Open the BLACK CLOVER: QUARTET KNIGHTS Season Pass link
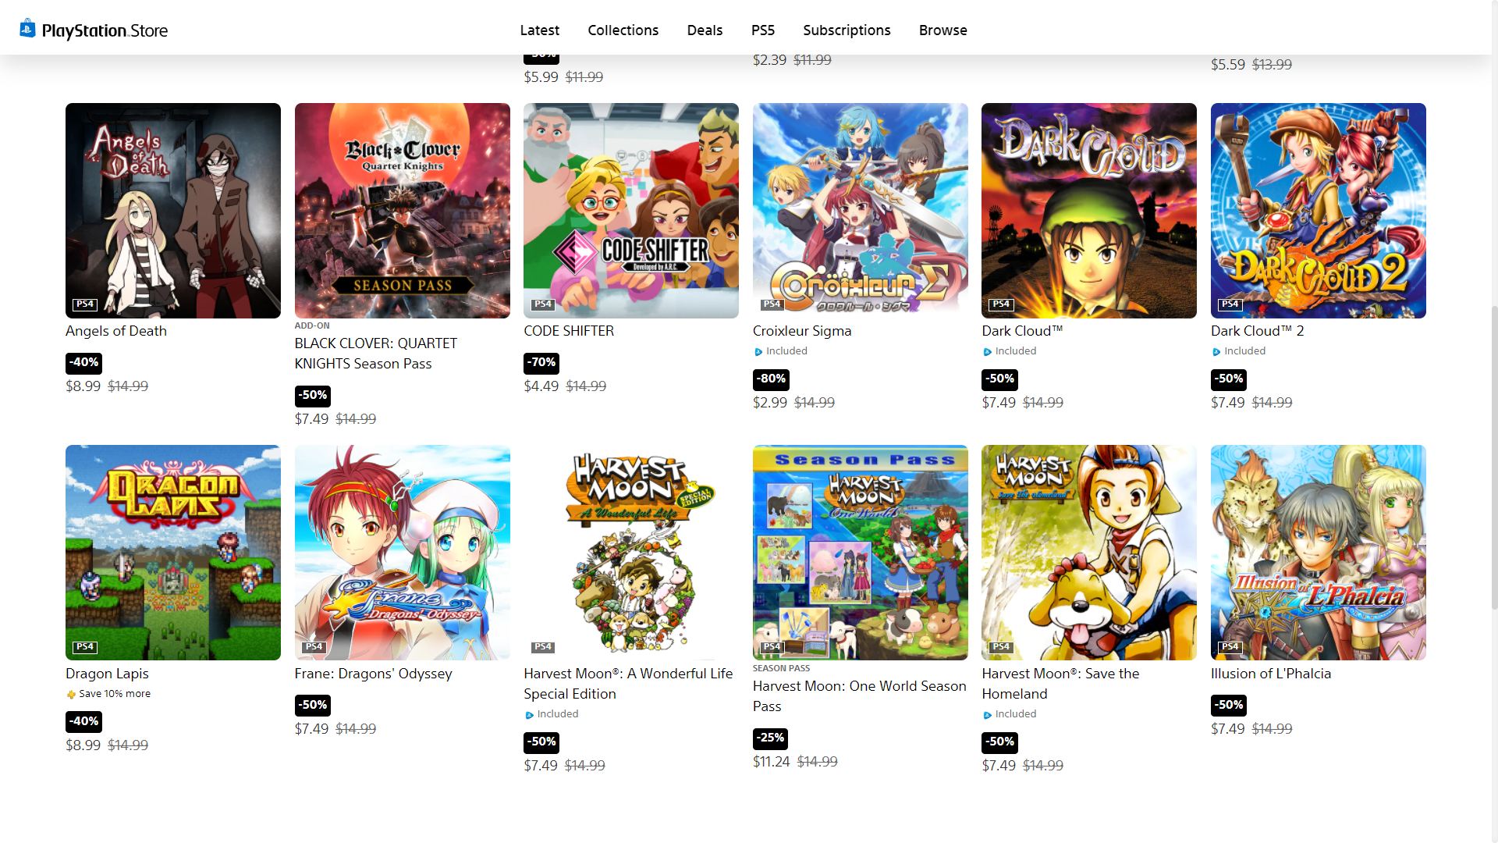 [375, 354]
